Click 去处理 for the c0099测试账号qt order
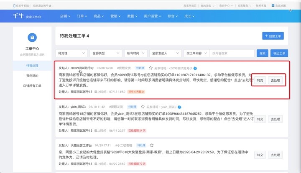 (x=275, y=80)
